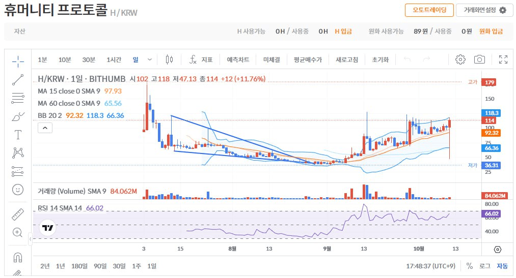Select the crosshair cursor tool
This screenshot has width=516, height=278.
click(x=18, y=62)
